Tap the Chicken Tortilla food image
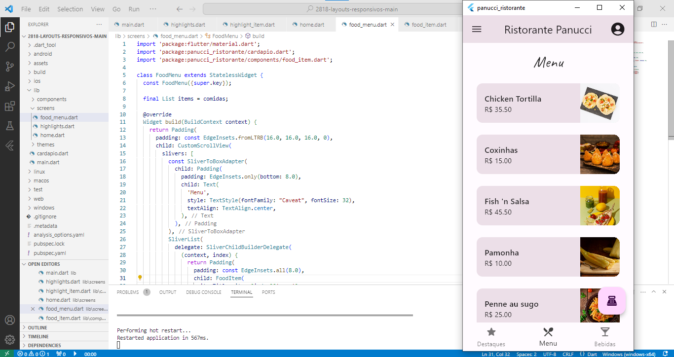The width and height of the screenshot is (674, 357). [599, 103]
